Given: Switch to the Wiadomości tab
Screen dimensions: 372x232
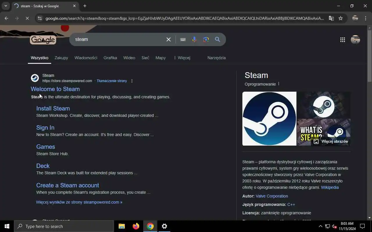Looking at the screenshot, I should pos(86,58).
